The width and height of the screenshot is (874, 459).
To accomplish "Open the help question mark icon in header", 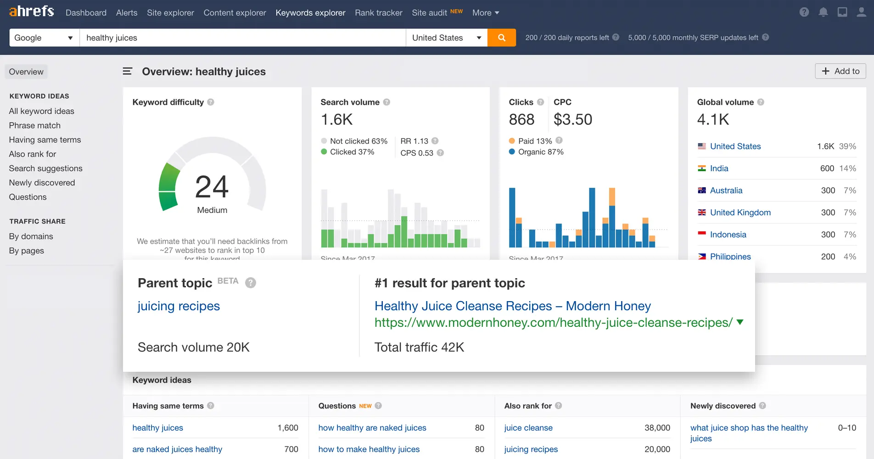I will click(x=804, y=12).
